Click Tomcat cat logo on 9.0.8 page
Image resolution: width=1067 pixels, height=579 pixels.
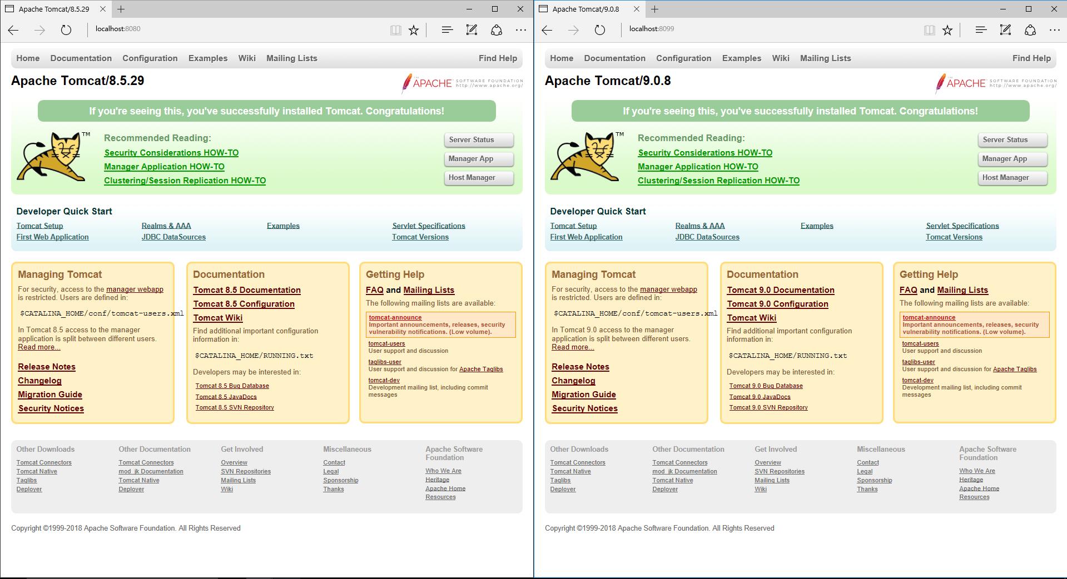point(587,157)
